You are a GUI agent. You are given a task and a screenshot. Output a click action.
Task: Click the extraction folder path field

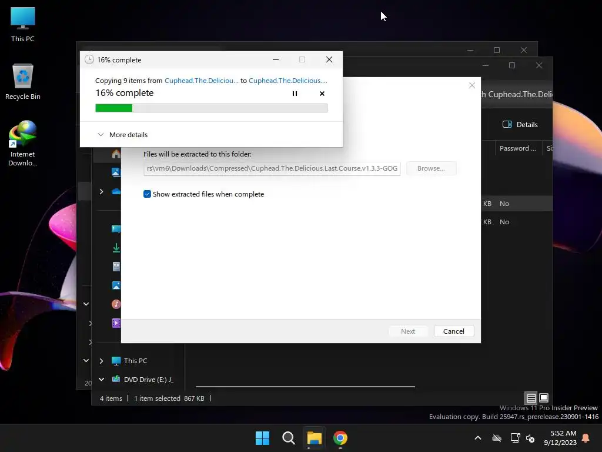click(x=272, y=168)
